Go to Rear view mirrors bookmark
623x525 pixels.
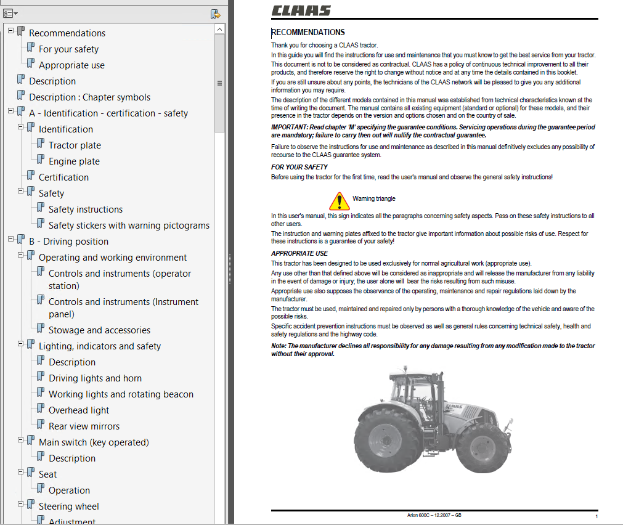coord(84,426)
